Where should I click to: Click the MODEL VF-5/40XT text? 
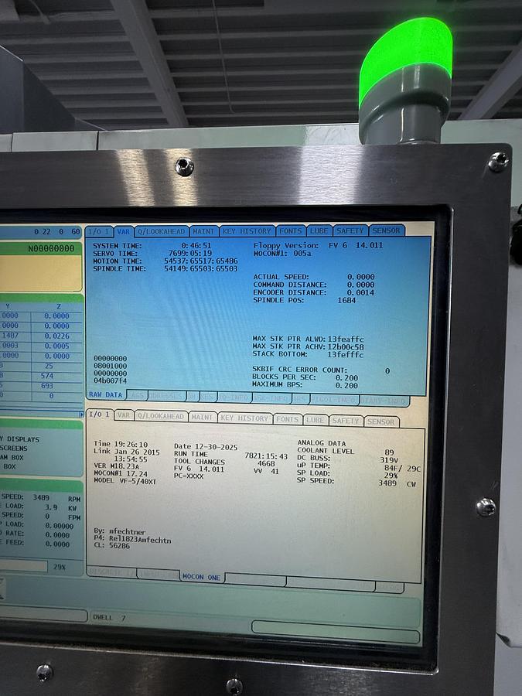click(x=125, y=481)
